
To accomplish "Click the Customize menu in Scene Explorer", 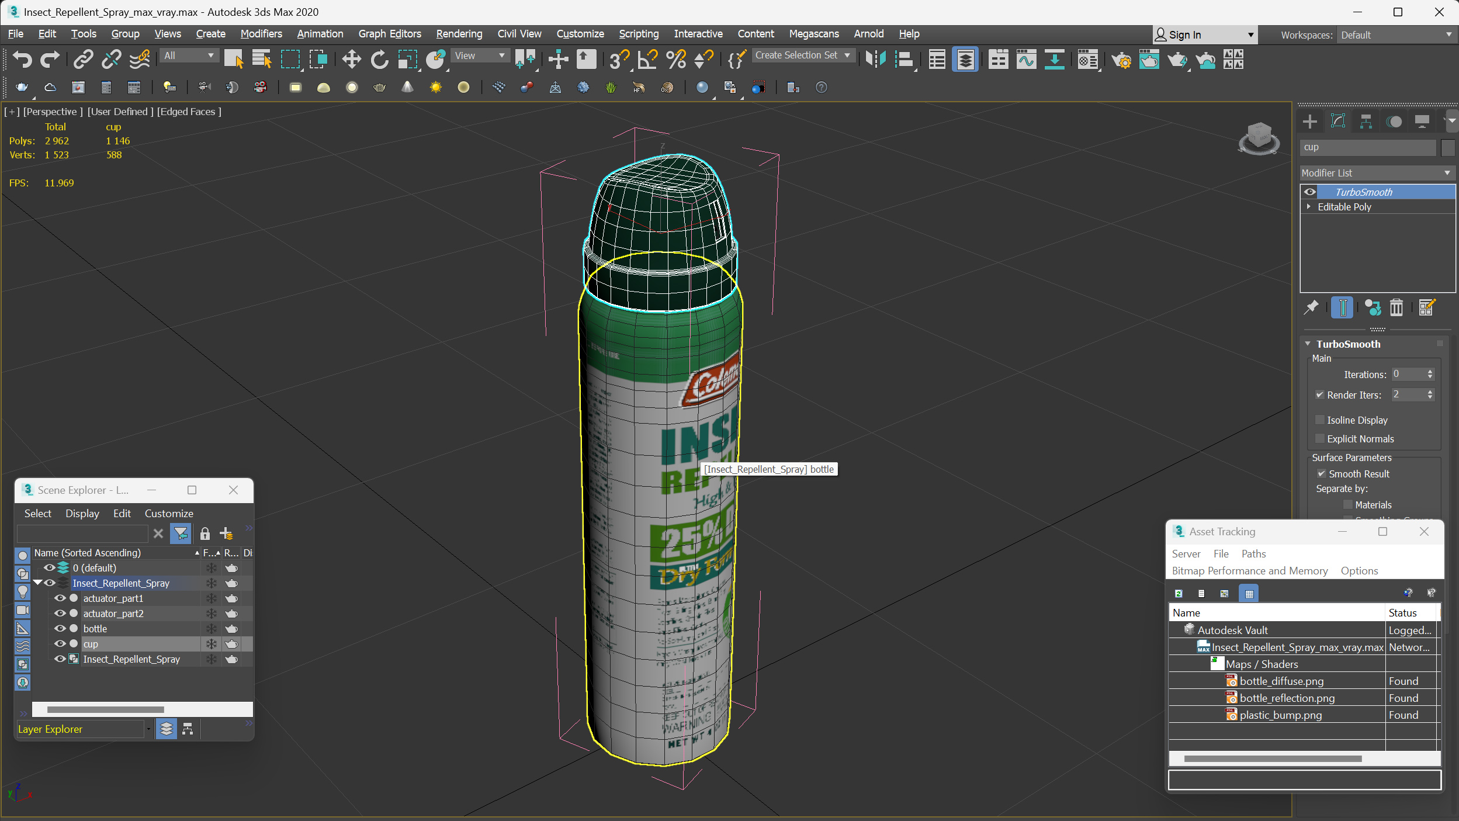I will pyautogui.click(x=169, y=514).
